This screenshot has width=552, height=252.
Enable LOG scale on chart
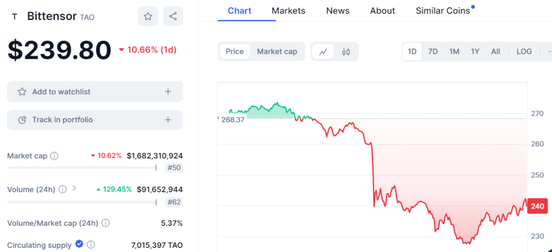coord(524,52)
